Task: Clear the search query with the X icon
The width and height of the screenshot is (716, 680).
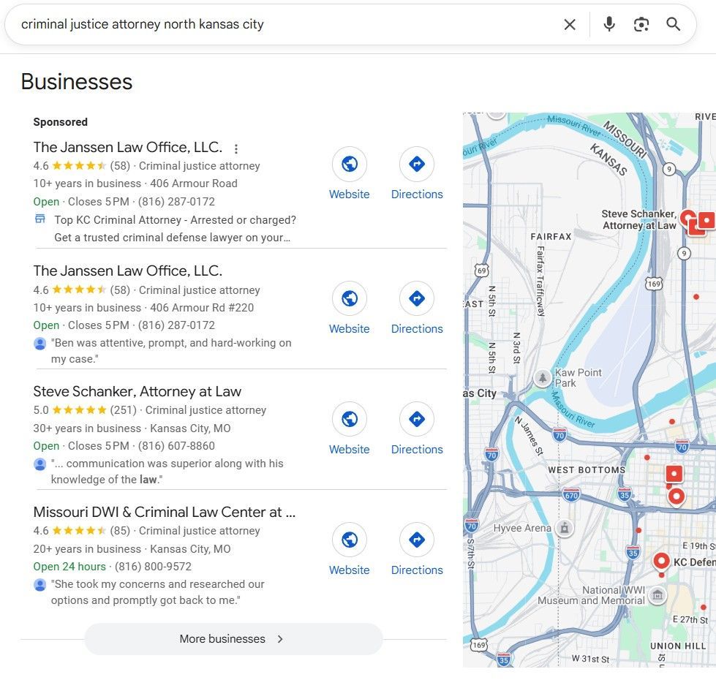Action: (570, 24)
